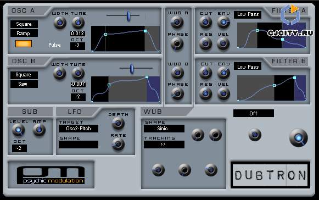Toggle the orange Pulse button in OSC A
The image size is (319, 200).
pos(24,43)
